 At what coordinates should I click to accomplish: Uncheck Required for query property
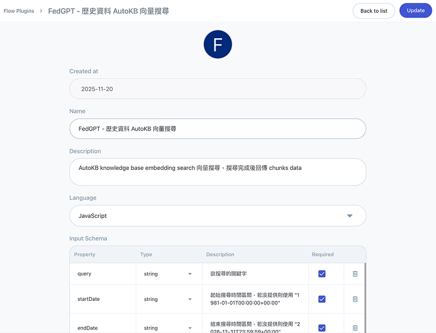coord(322,274)
